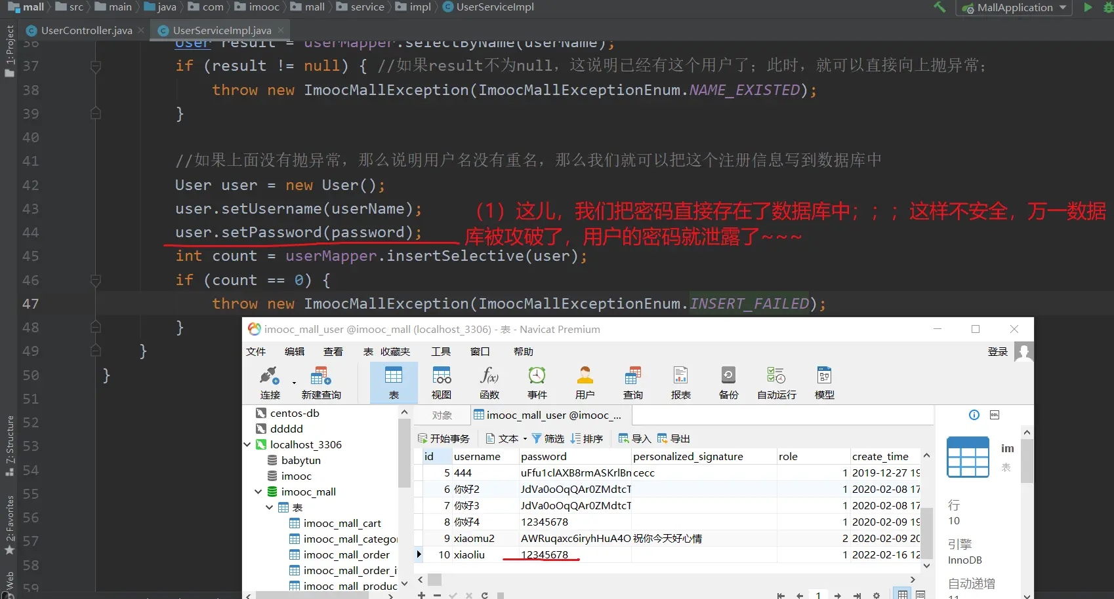This screenshot has height=599, width=1114.
Task: Open the 函数 (Function) objects icon
Action: click(489, 383)
